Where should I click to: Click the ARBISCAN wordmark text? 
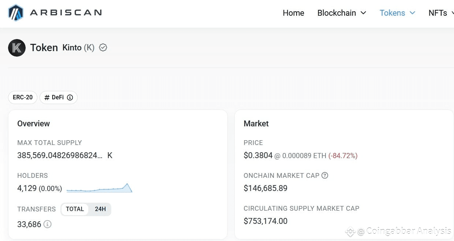tap(66, 13)
